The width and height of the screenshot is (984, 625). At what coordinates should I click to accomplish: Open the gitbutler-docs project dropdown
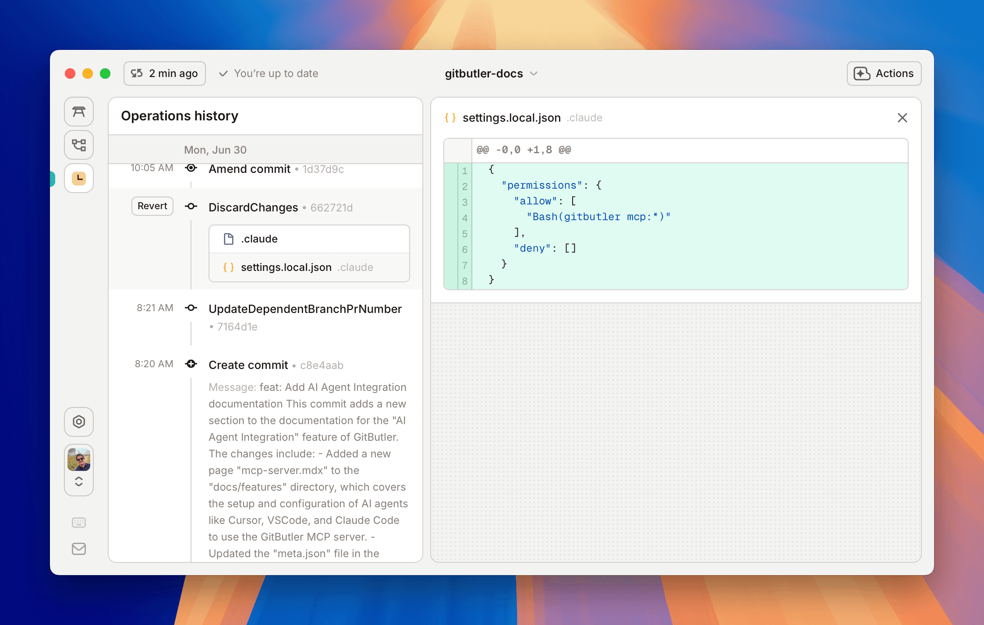pyautogui.click(x=492, y=74)
